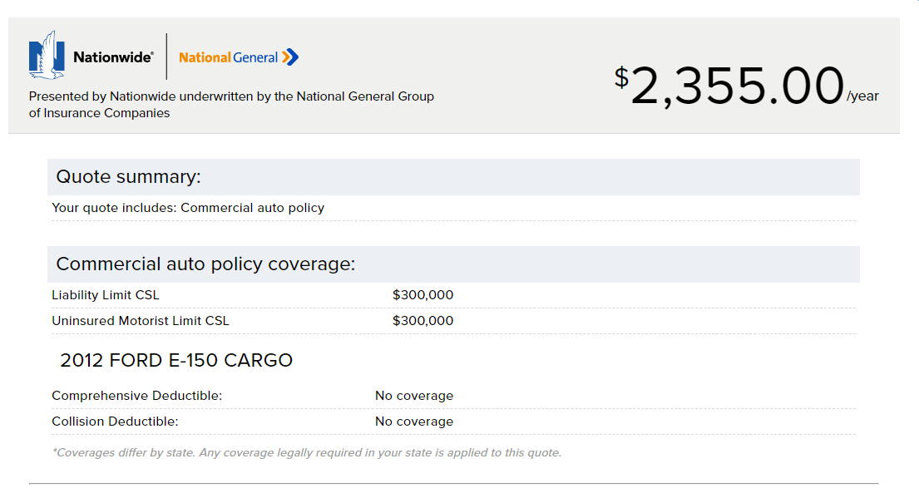Image resolution: width=919 pixels, height=498 pixels.
Task: Click the 'Coverages differ by state' disclaimer
Action: 306,453
